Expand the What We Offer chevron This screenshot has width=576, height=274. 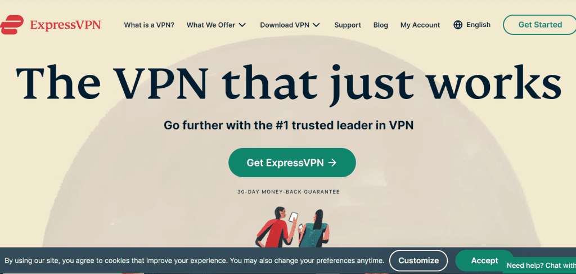[x=242, y=25]
